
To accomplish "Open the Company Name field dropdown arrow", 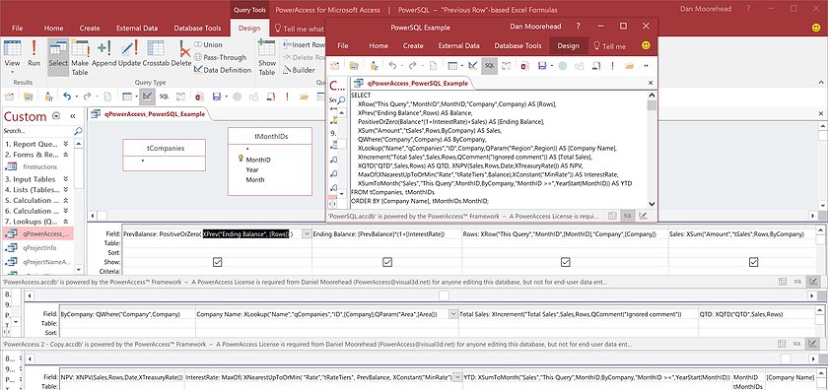I will [x=452, y=314].
